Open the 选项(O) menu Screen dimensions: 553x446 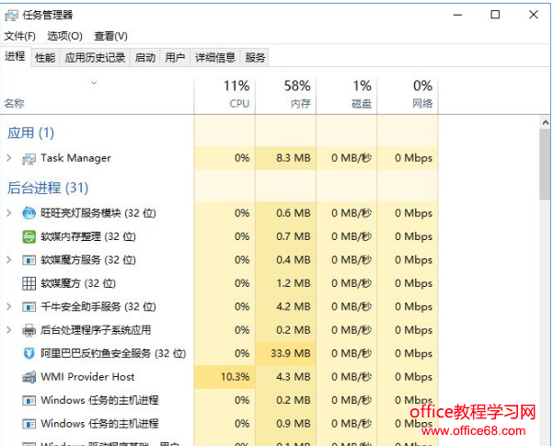64,36
